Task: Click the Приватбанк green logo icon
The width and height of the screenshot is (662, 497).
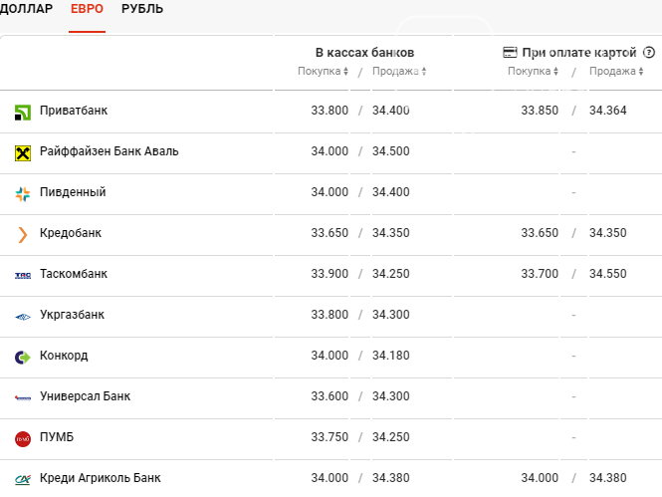Action: click(23, 113)
